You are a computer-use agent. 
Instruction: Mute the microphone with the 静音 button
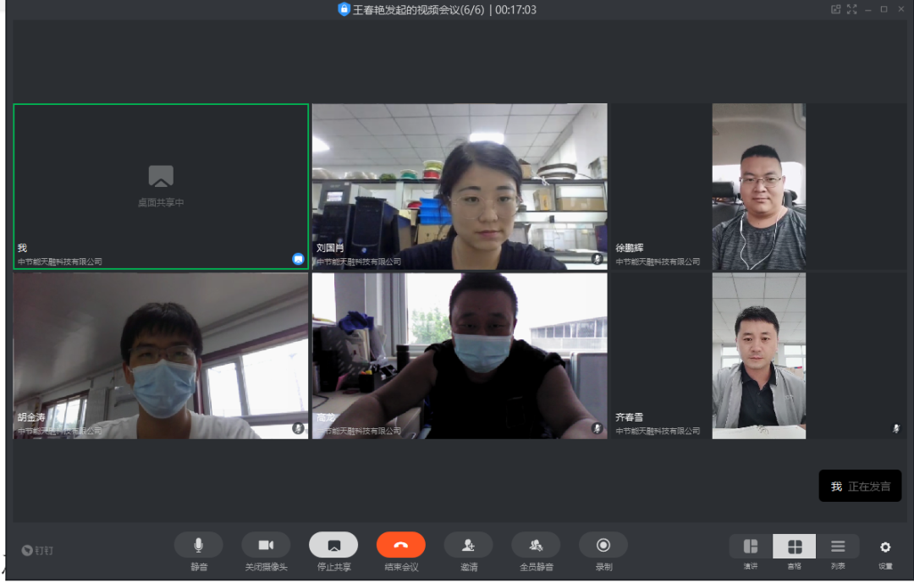point(198,546)
